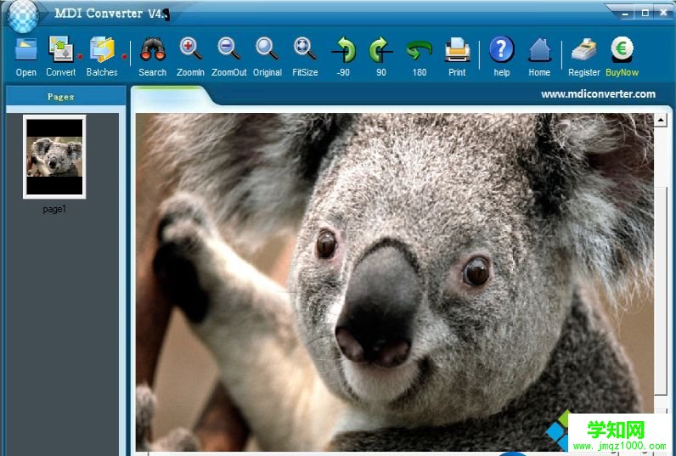Zoom out using the ZoomOut magnifier
The width and height of the screenshot is (676, 456).
click(228, 48)
